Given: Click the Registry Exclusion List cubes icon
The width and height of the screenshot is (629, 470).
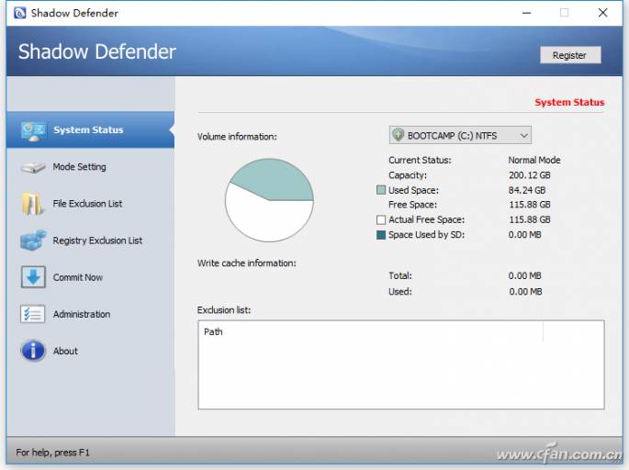Looking at the screenshot, I should 33,241.
